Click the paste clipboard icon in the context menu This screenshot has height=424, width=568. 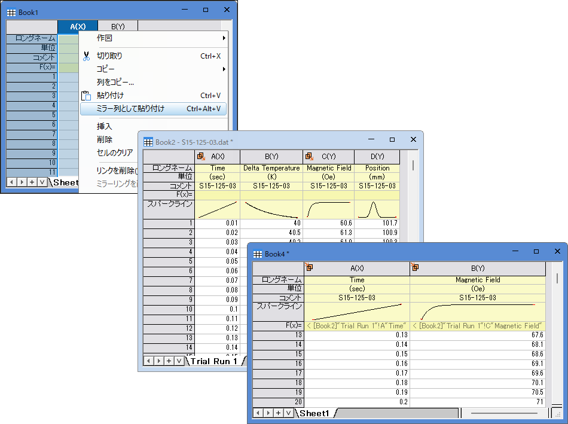pyautogui.click(x=86, y=96)
